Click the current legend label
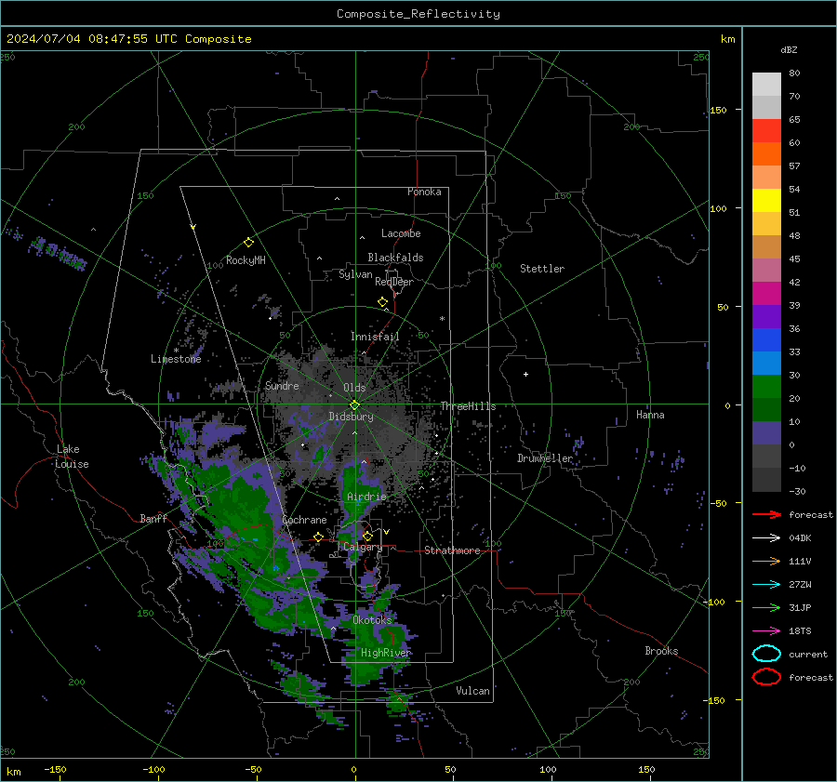This screenshot has width=837, height=782. click(x=808, y=654)
